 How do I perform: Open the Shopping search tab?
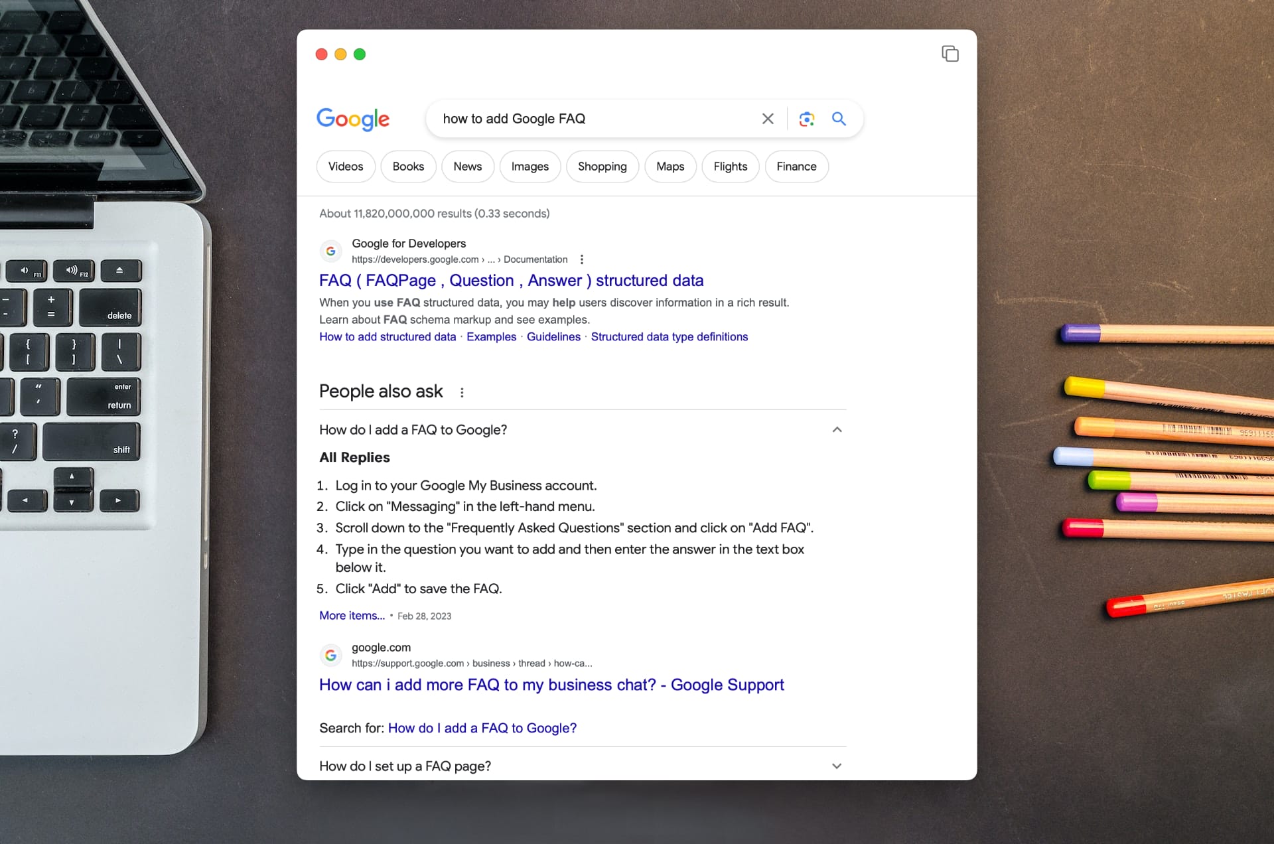[602, 167]
